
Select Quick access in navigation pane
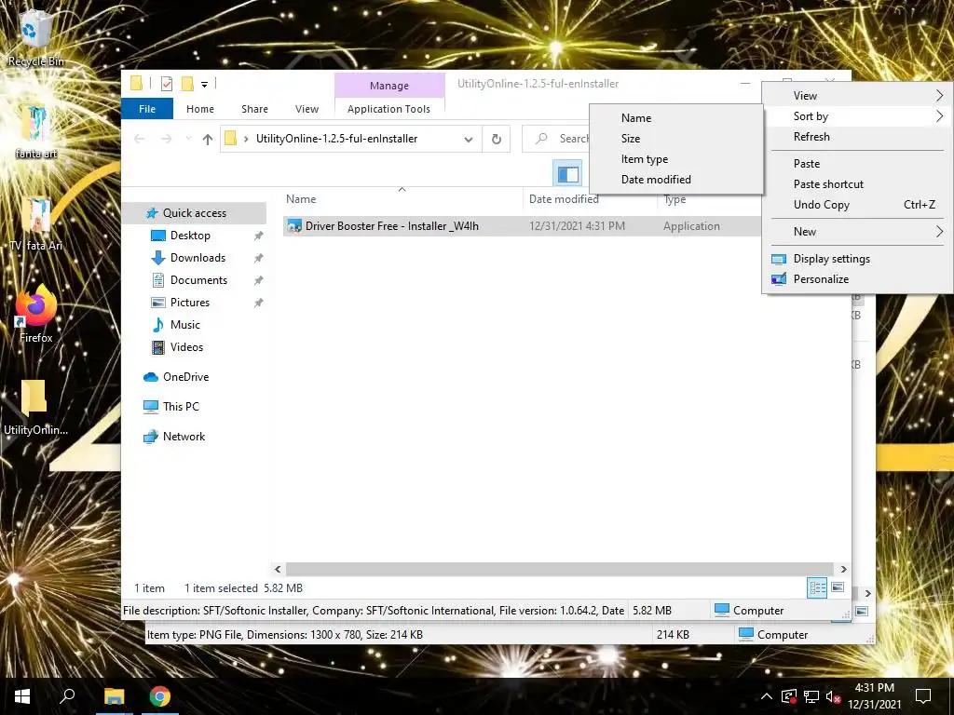click(x=194, y=213)
